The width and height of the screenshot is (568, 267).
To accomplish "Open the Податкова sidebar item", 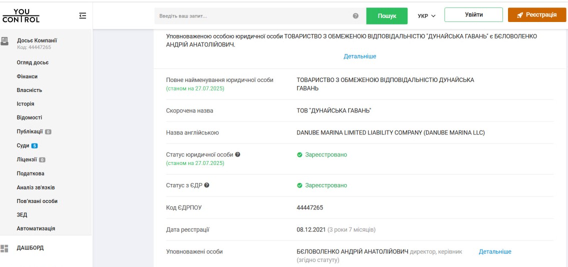I will click(x=30, y=173).
